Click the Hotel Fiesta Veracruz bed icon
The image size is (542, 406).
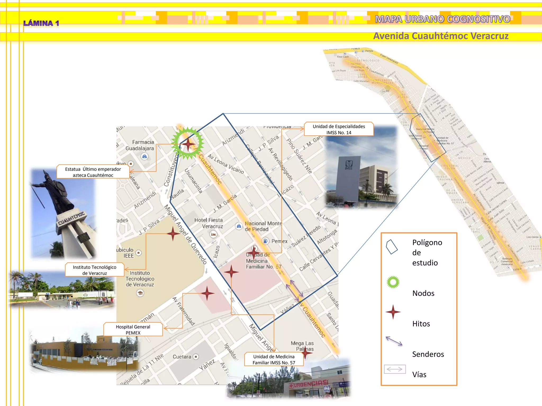pos(213,234)
